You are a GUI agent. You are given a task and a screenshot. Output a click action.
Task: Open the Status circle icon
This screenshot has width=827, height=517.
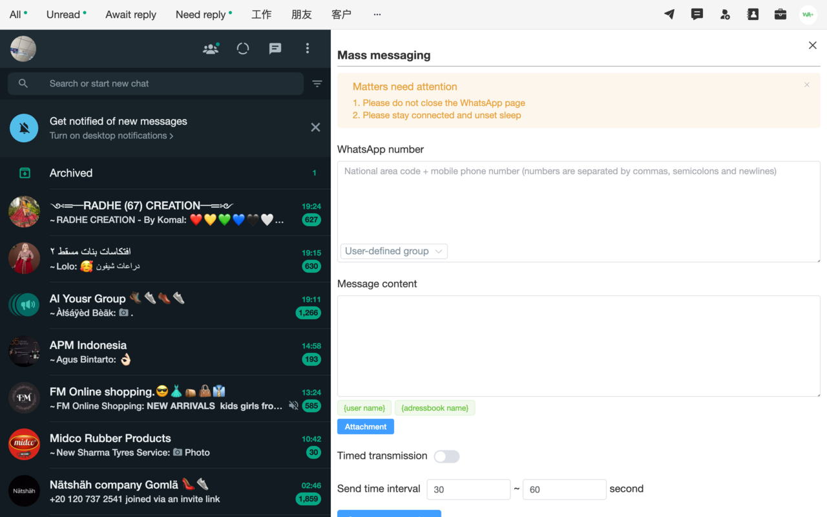point(243,48)
